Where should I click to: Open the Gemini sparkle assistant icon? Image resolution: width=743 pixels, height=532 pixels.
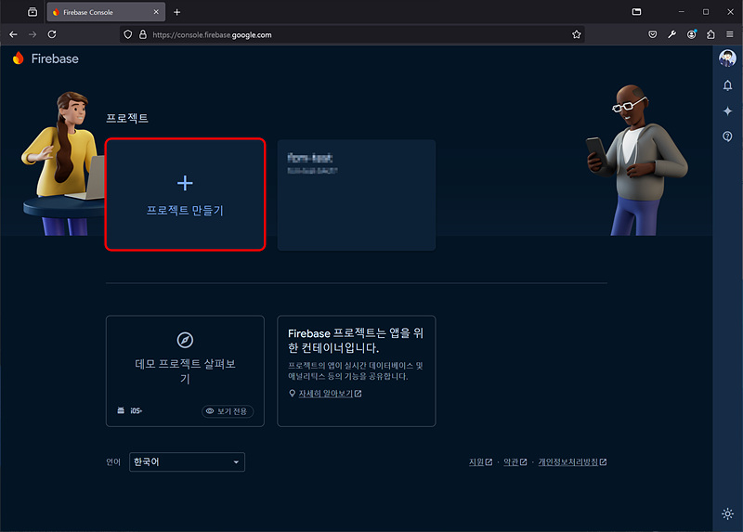pos(727,110)
